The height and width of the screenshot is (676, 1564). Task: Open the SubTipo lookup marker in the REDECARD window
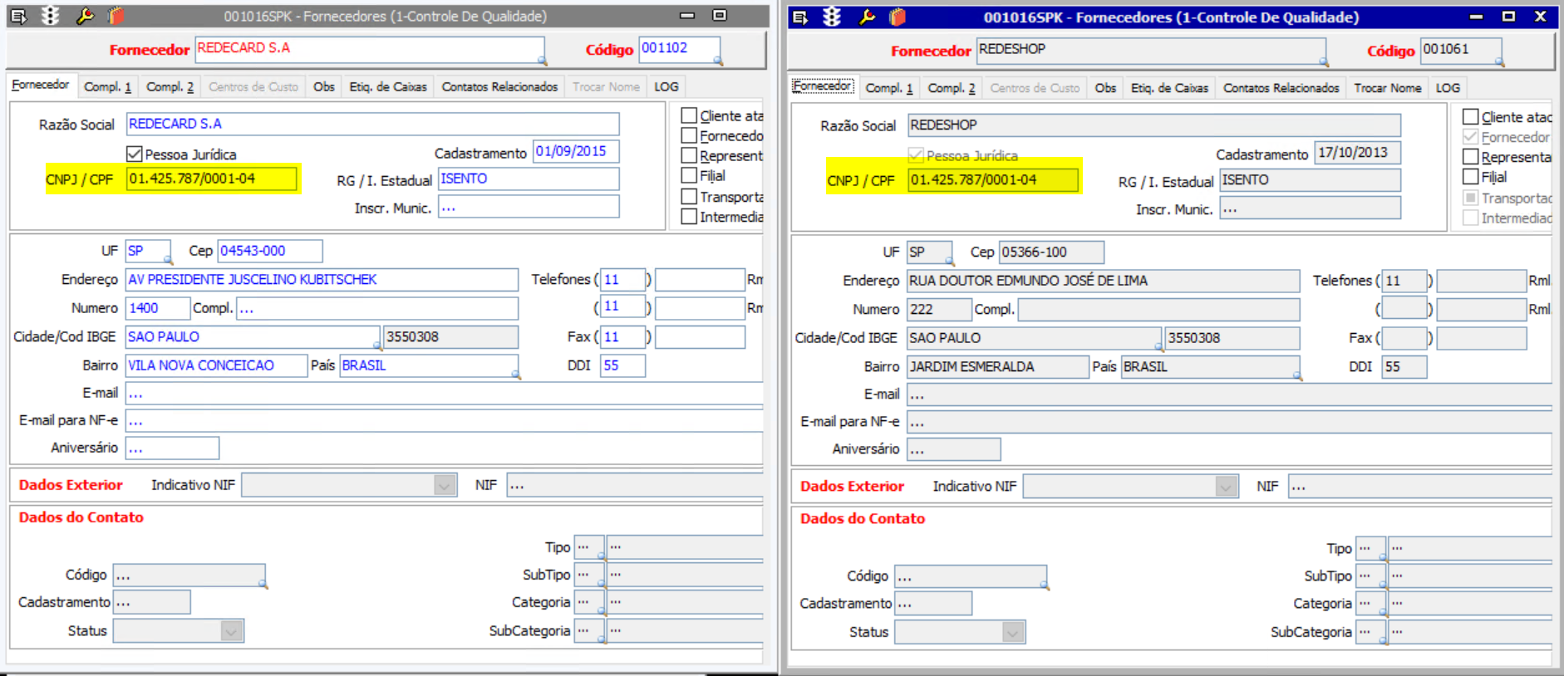pyautogui.click(x=601, y=584)
